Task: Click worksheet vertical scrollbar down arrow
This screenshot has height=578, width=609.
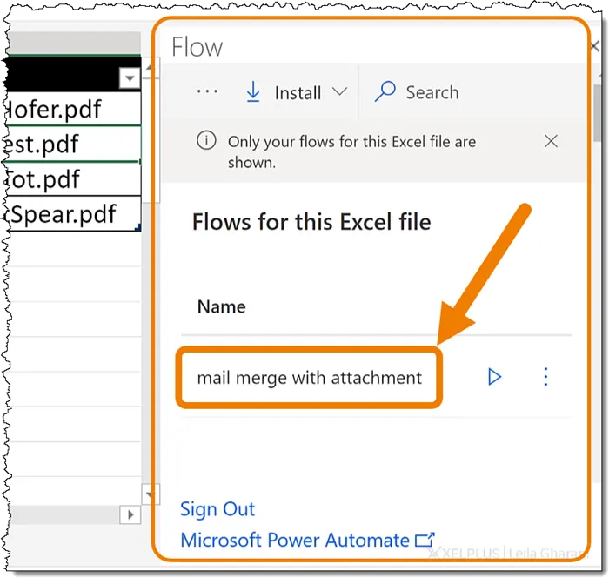Action: (150, 494)
